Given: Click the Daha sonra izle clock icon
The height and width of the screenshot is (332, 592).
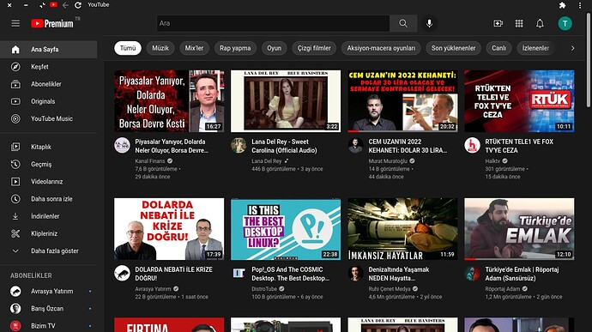Looking at the screenshot, I should [x=15, y=199].
